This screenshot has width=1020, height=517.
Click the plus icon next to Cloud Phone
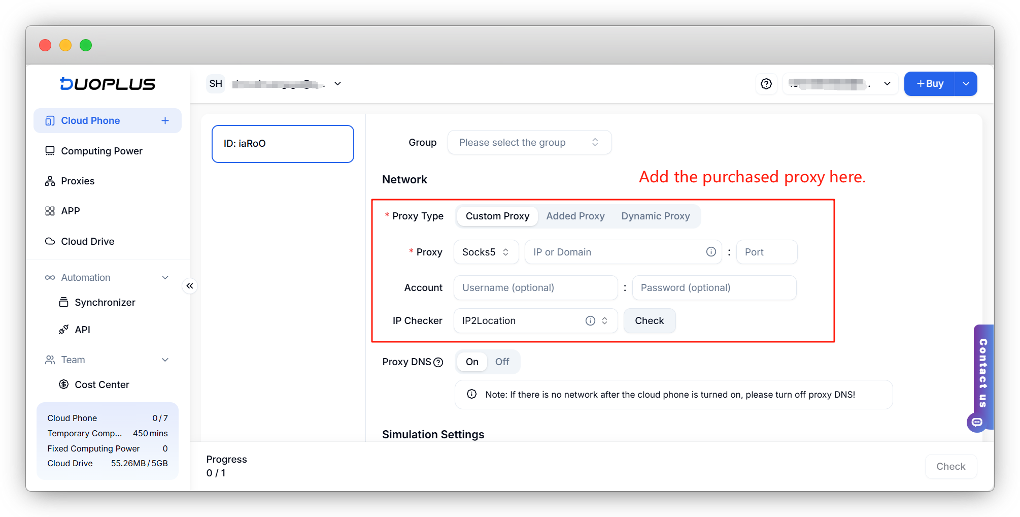point(165,121)
